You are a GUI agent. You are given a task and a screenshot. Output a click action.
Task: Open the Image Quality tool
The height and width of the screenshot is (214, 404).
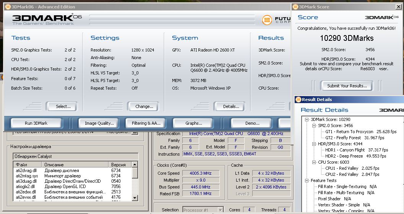(99, 123)
